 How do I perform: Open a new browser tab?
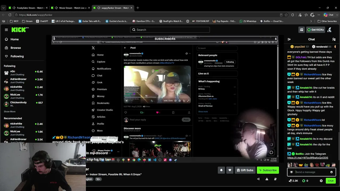[138, 8]
